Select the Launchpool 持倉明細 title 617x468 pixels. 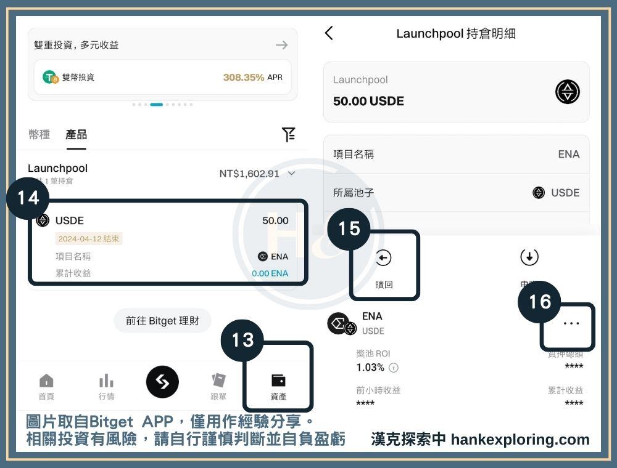pos(456,33)
